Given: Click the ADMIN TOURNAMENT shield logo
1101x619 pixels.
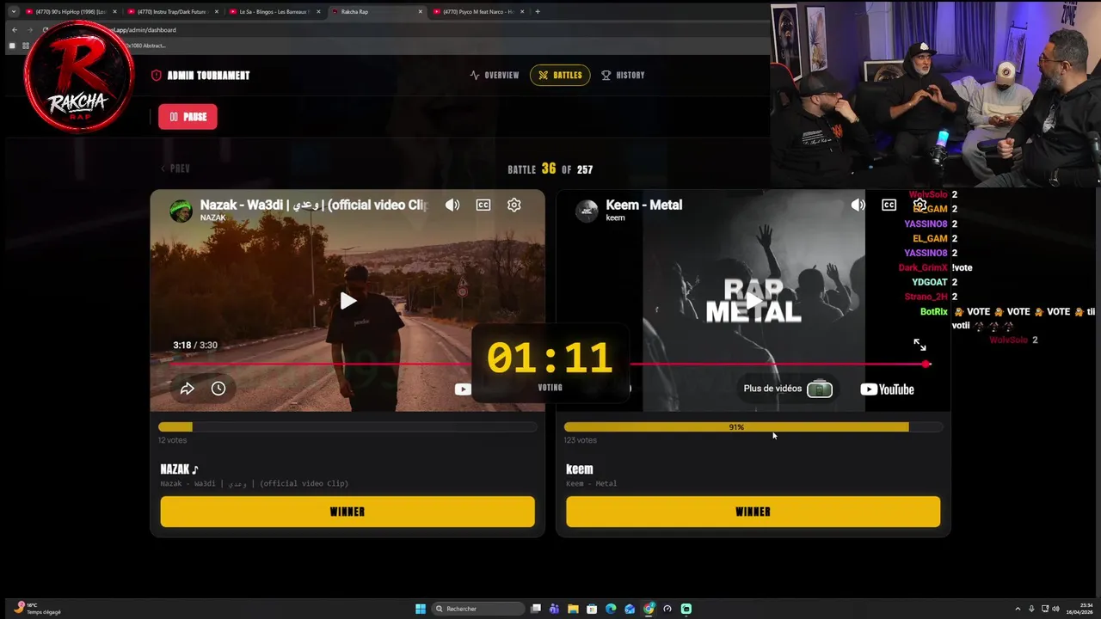Looking at the screenshot, I should [157, 76].
